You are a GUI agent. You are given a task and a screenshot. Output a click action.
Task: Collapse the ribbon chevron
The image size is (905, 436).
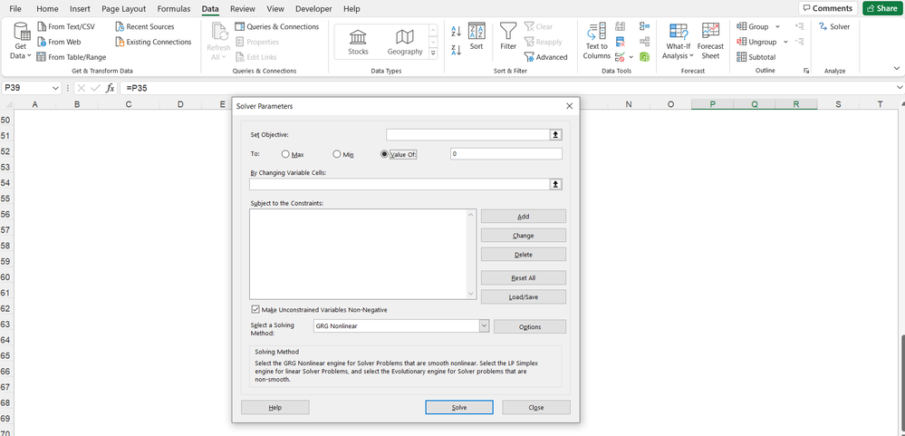tap(897, 68)
